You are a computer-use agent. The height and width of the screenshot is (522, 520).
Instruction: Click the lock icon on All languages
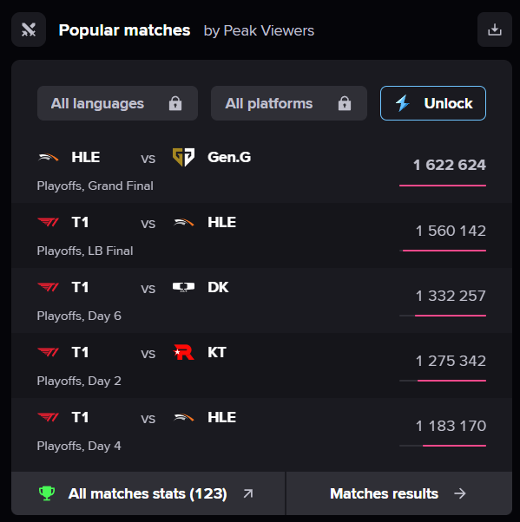[175, 103]
